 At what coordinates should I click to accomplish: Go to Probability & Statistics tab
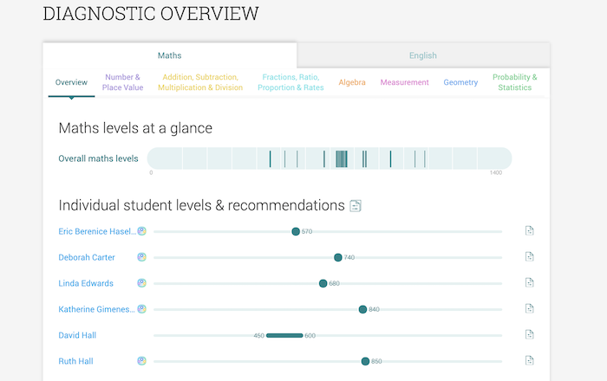[515, 82]
